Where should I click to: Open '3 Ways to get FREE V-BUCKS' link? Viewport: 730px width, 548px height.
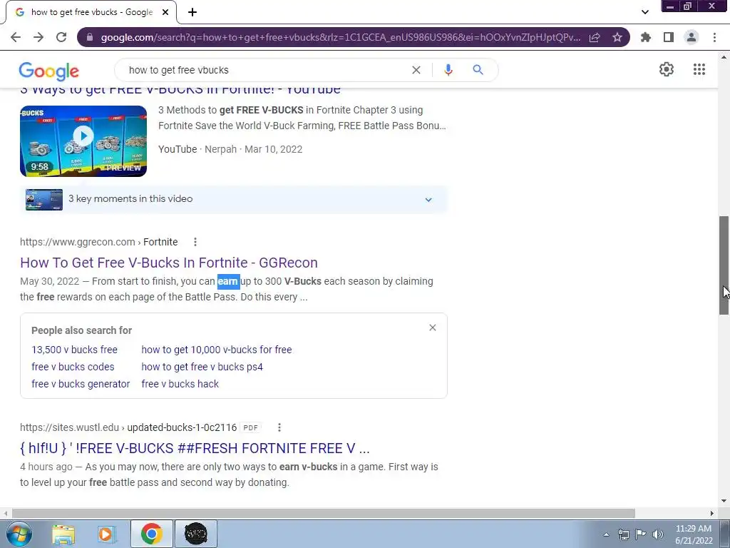180,90
